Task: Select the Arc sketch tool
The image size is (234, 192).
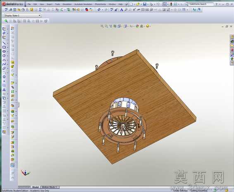Action: click(x=4, y=60)
